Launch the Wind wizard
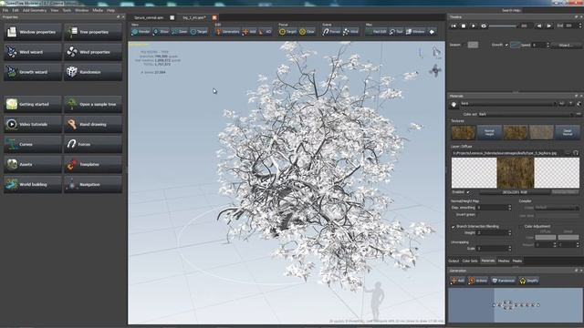The height and width of the screenshot is (328, 584). 33,52
